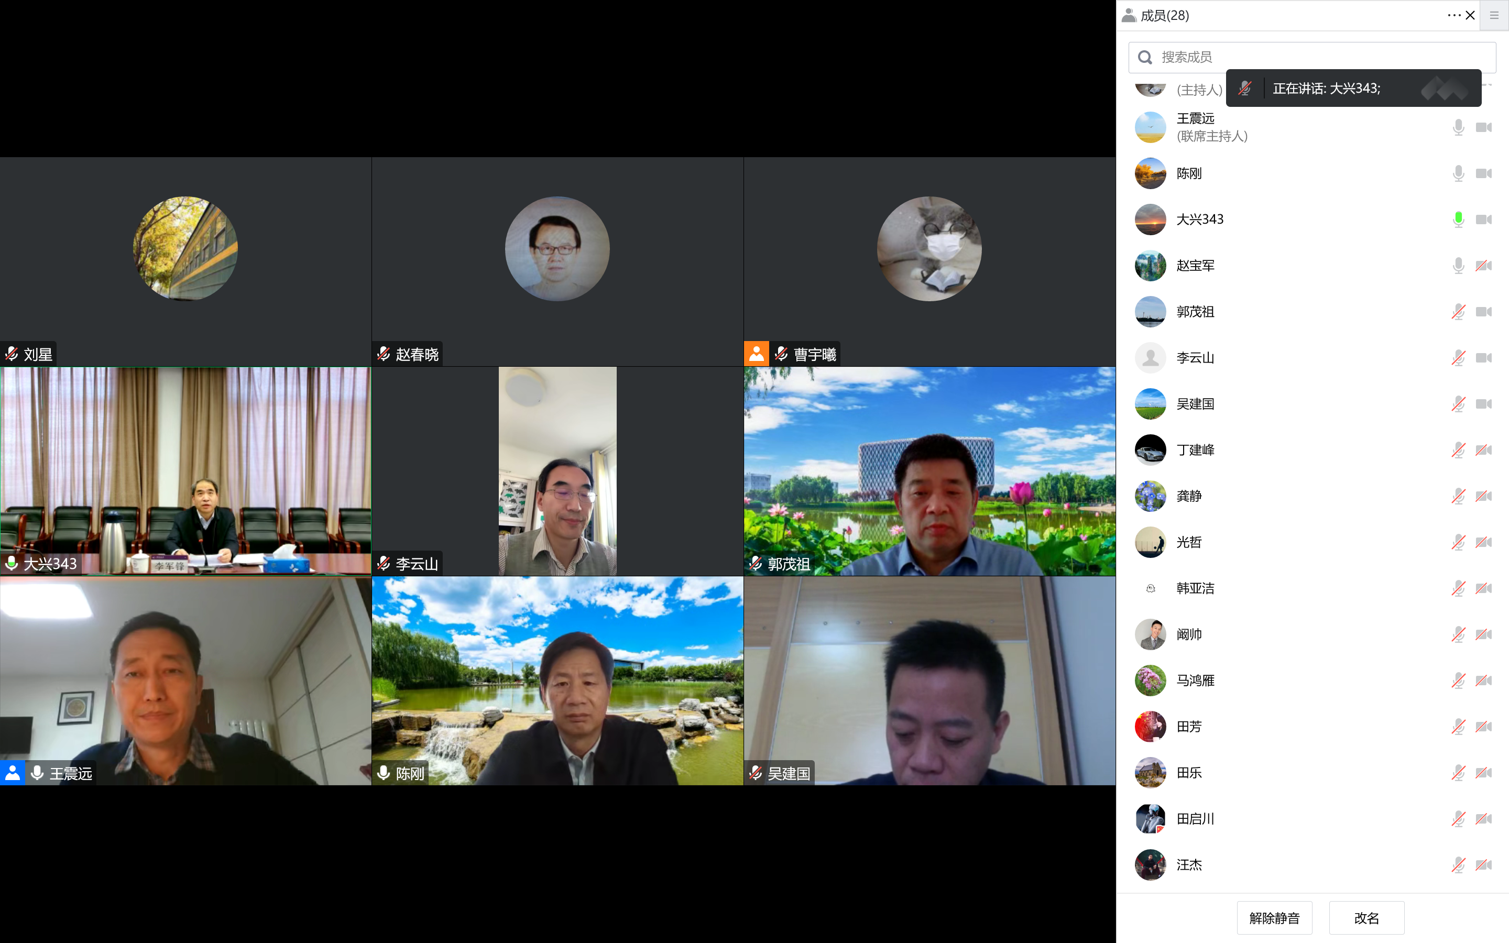Open the hamburger menu at top right
Screen dimensions: 1509x943
(x=1494, y=15)
